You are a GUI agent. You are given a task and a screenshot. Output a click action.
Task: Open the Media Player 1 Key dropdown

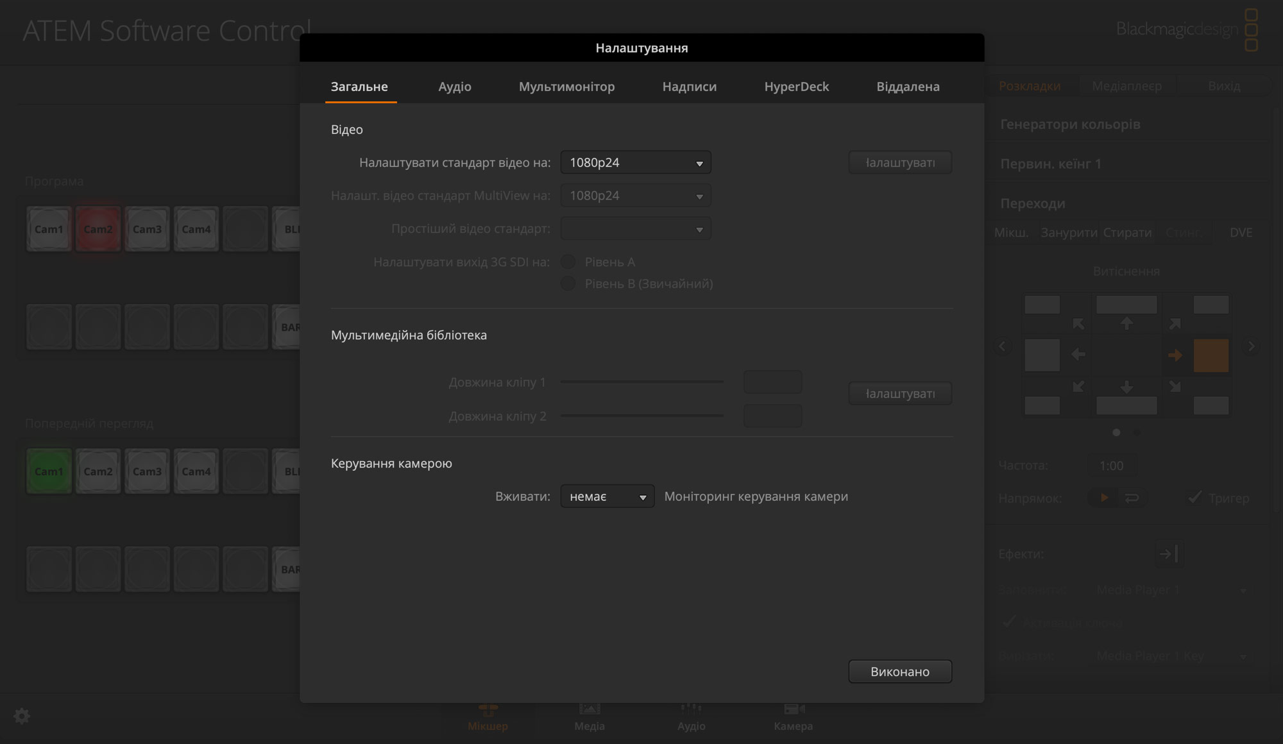[1171, 655]
